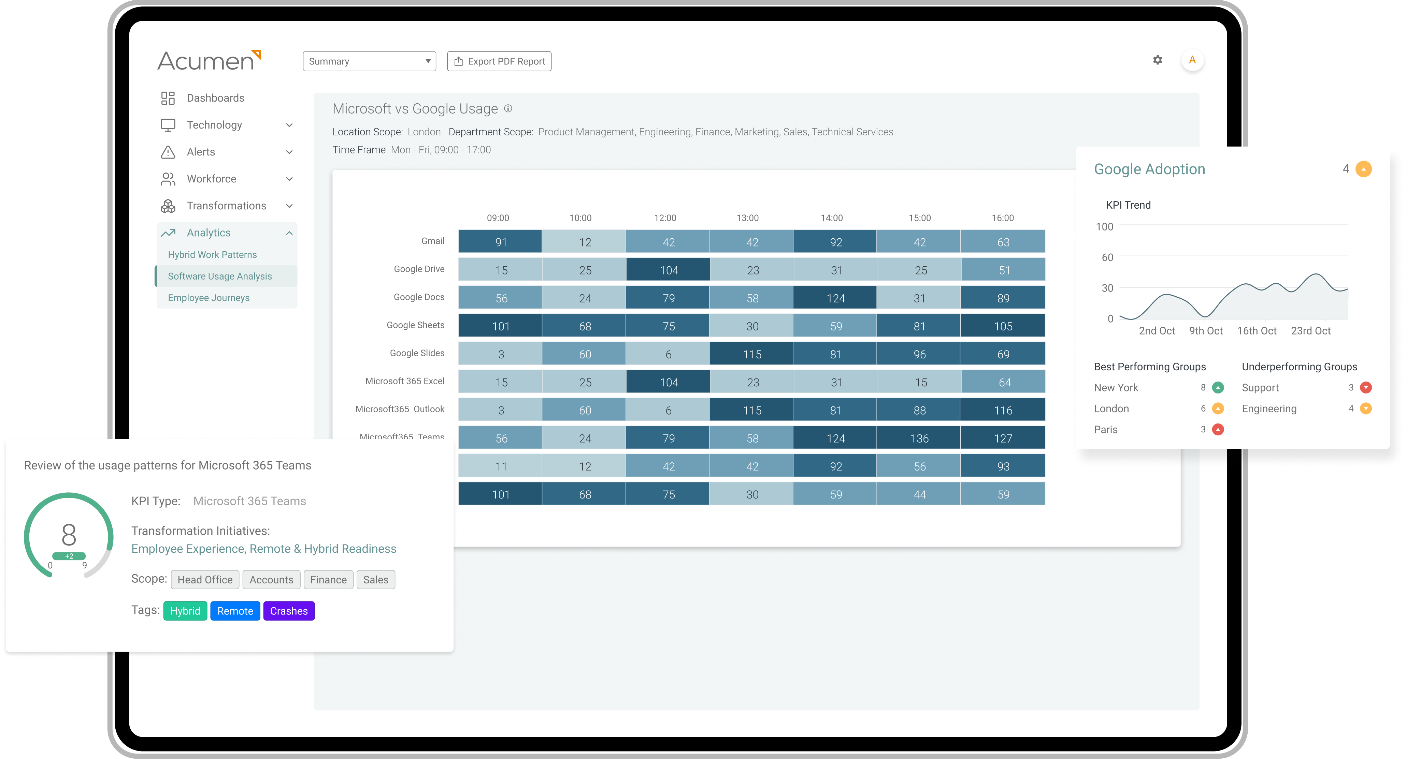
Task: Click the KPI score gauge showing 8
Action: tap(69, 535)
